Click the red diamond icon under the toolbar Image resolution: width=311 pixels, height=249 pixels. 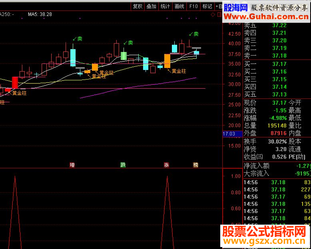[x=213, y=14]
